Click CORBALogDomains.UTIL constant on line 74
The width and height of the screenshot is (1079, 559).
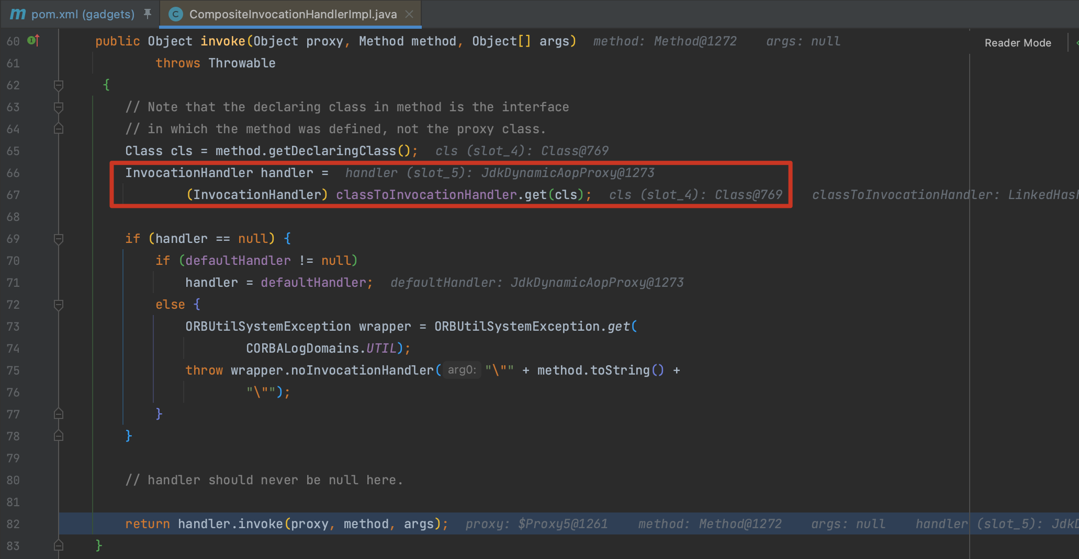click(321, 348)
